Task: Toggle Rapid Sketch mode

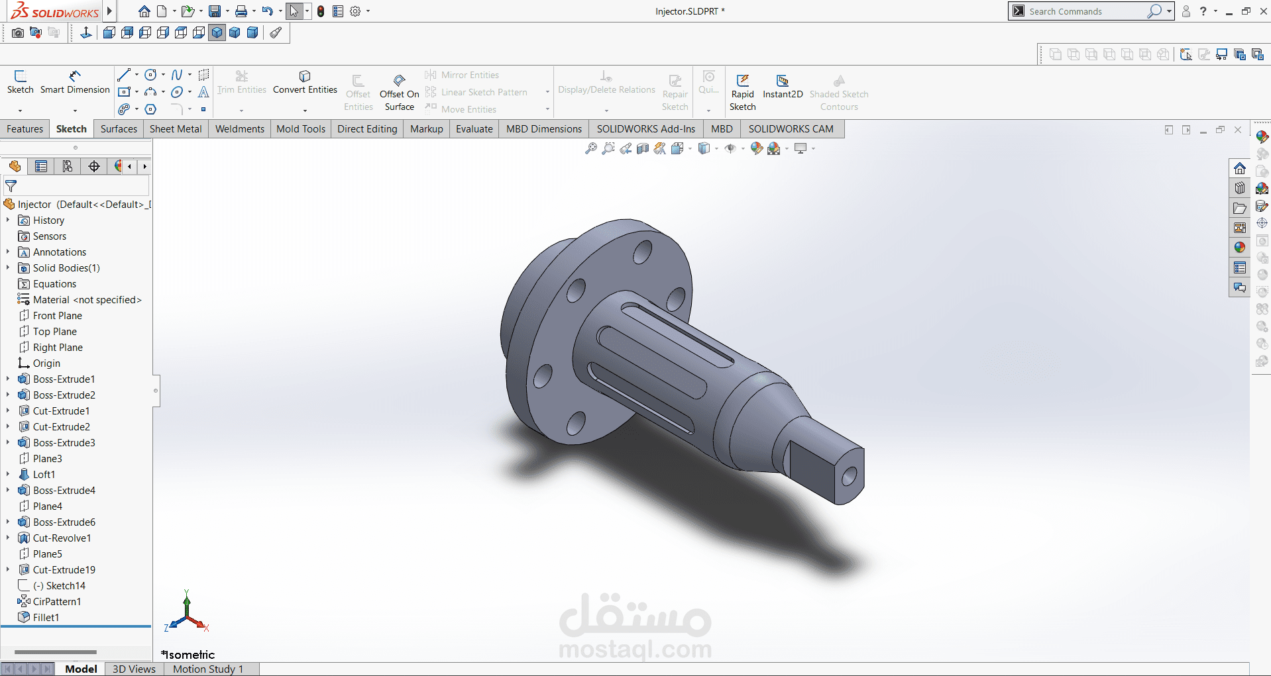Action: tap(743, 92)
